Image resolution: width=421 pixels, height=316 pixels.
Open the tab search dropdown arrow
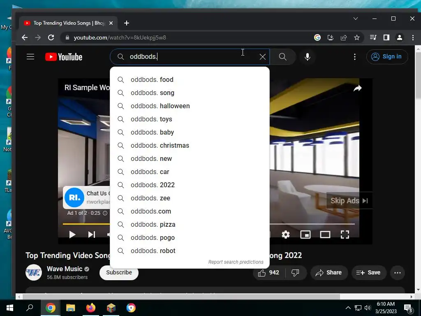(x=356, y=19)
